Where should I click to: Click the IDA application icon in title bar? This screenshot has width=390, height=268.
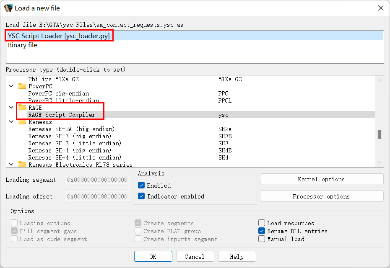click(8, 8)
